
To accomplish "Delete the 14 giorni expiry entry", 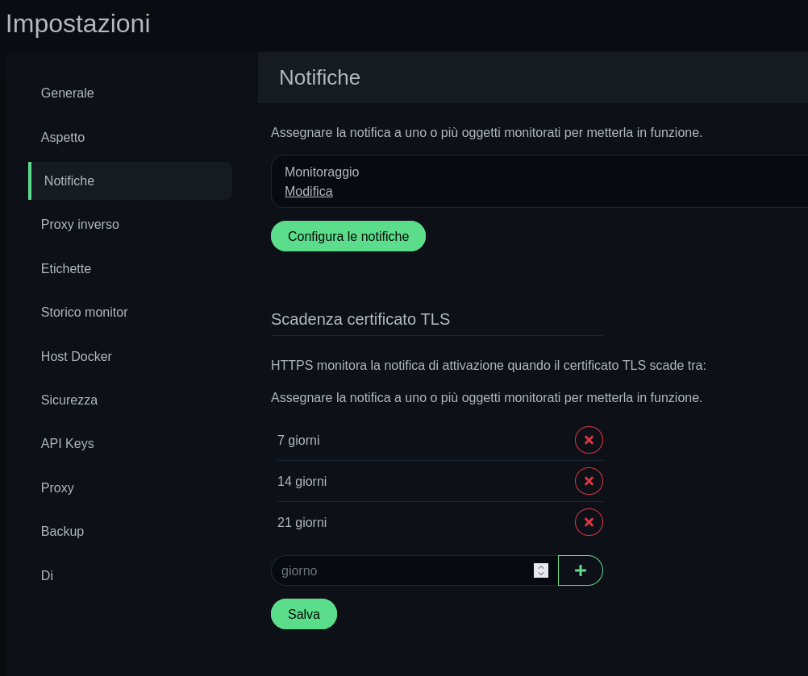I will point(589,481).
